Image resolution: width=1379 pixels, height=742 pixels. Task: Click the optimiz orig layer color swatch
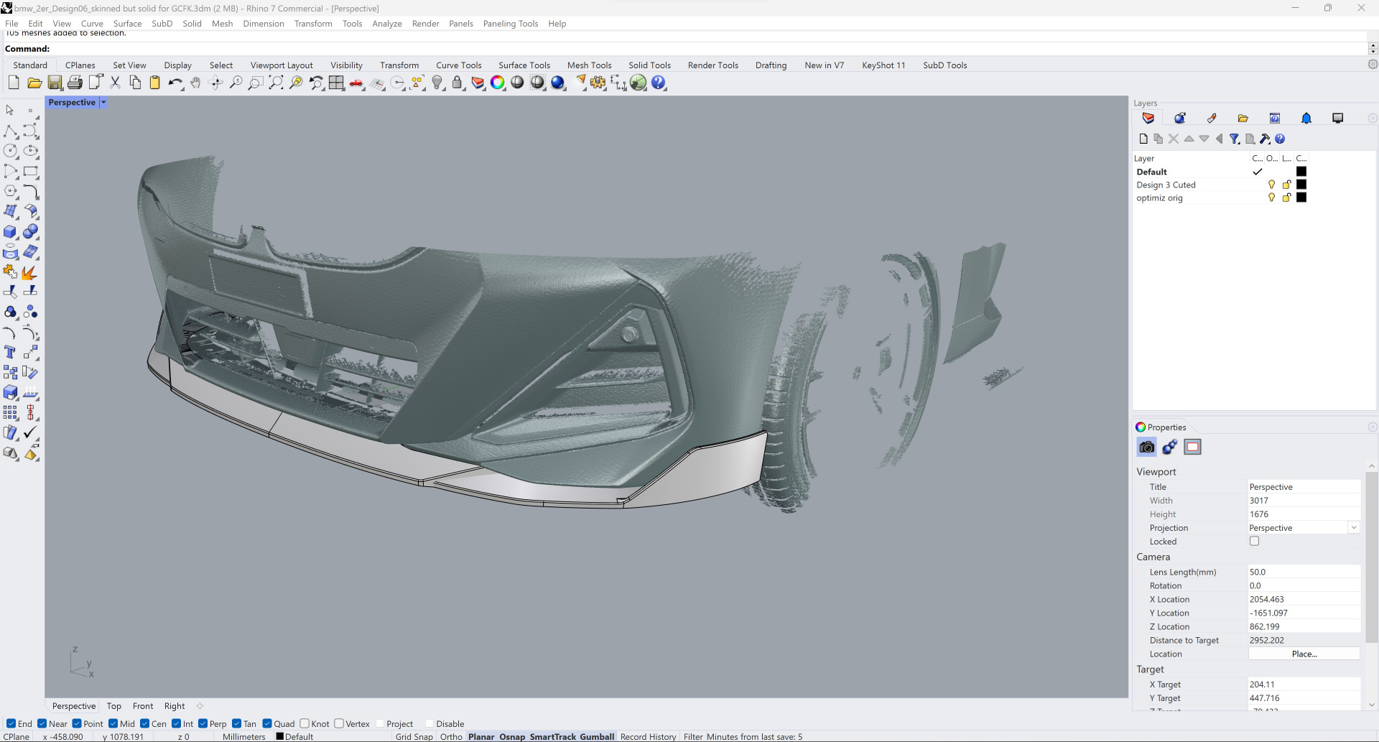1301,198
